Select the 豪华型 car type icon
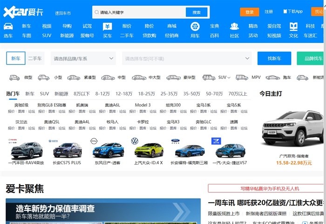 tap(173, 78)
